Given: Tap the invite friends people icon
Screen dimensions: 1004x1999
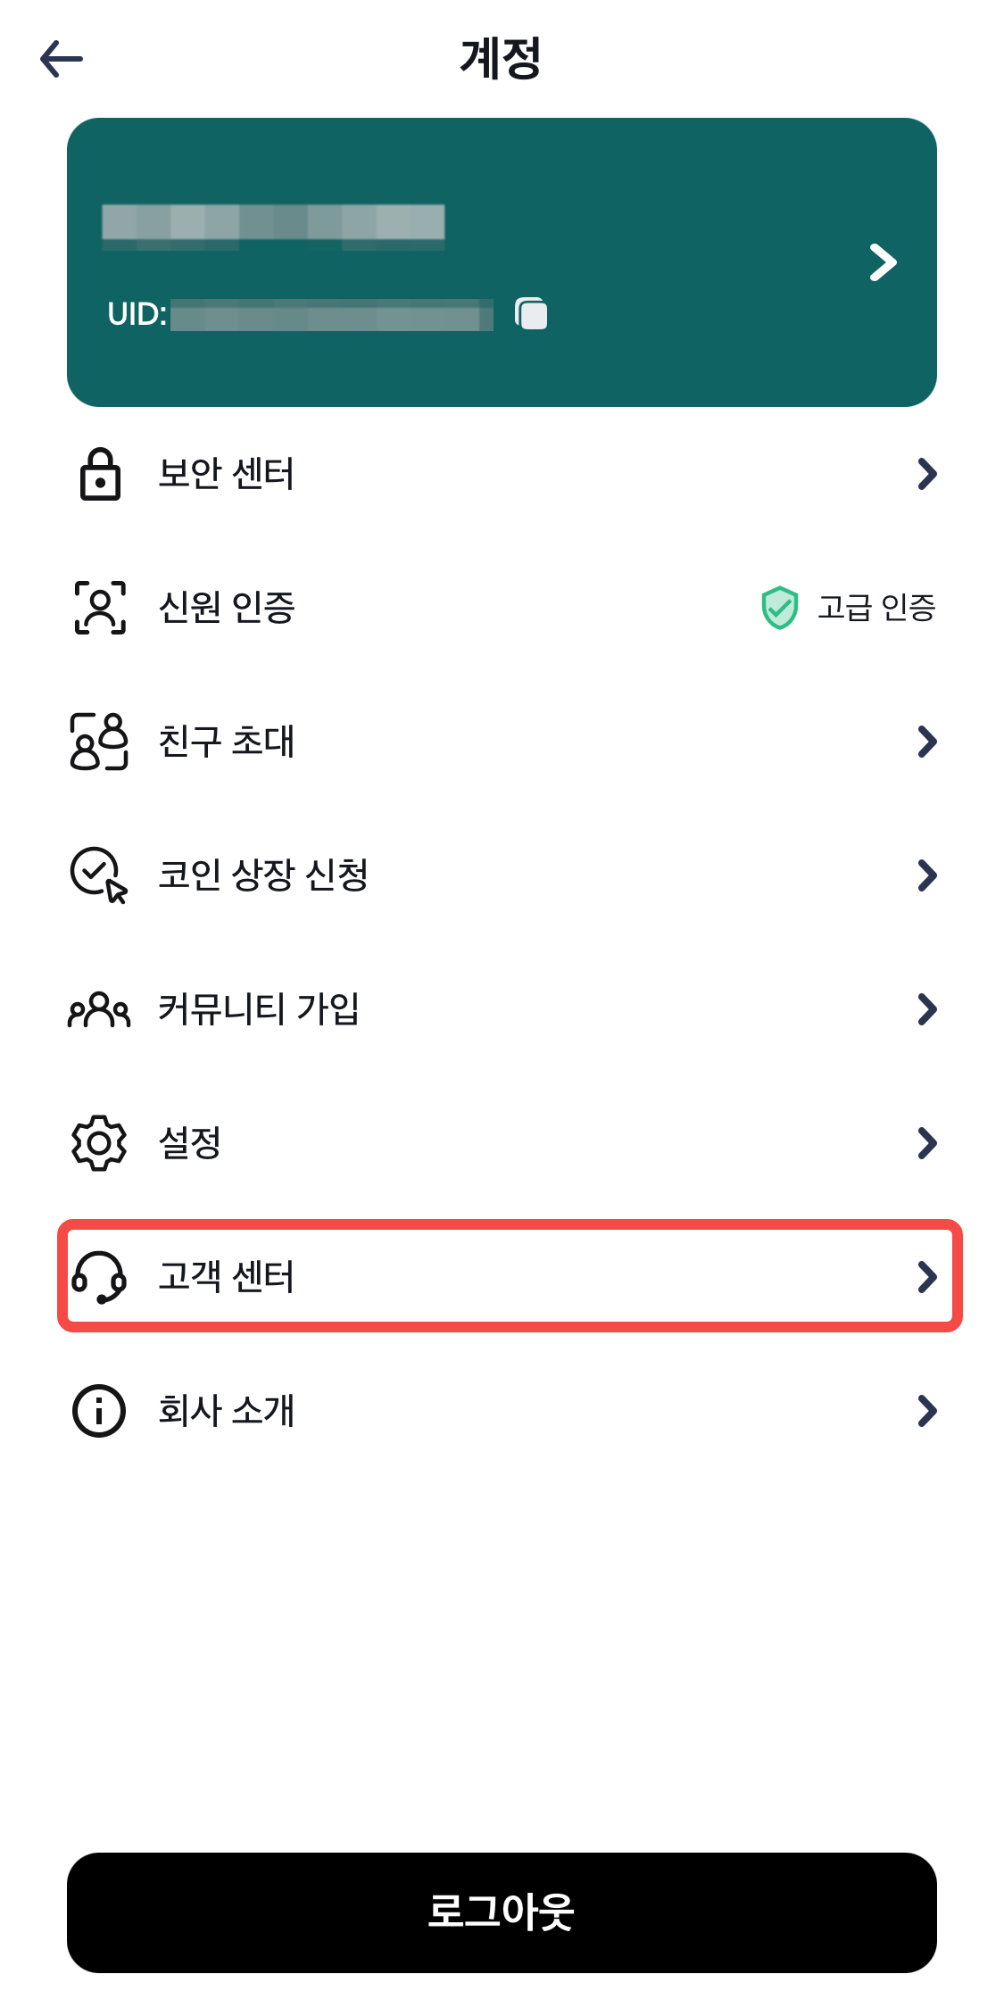Looking at the screenshot, I should pyautogui.click(x=100, y=742).
